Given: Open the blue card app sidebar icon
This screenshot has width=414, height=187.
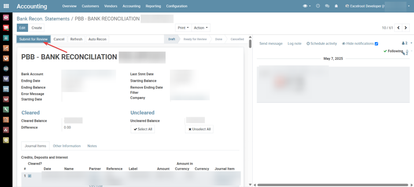Looking at the screenshot, I should click(x=6, y=89).
